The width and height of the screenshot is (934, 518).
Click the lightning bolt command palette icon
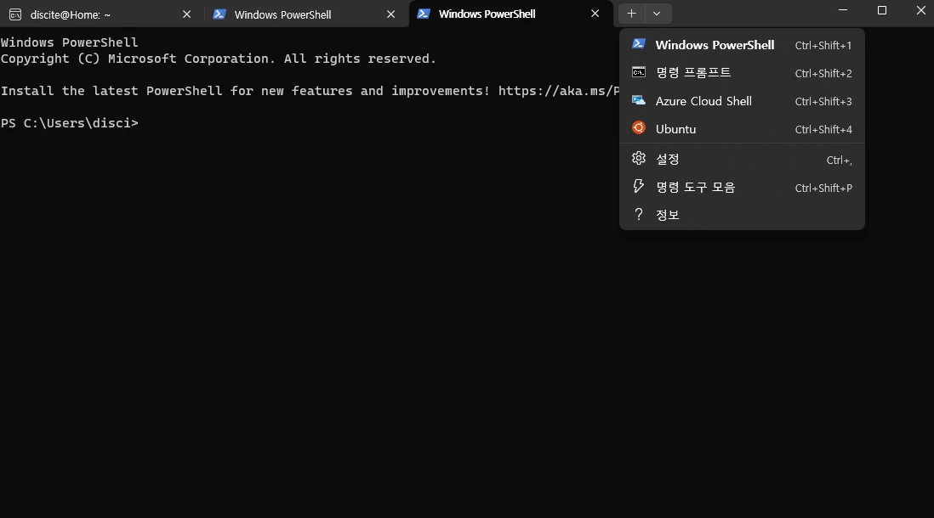tap(639, 186)
